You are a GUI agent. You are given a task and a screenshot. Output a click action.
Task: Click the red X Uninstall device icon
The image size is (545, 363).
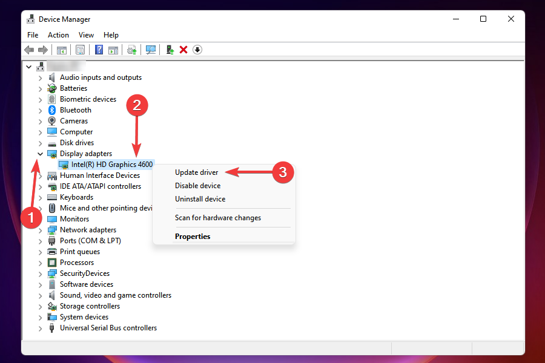click(183, 50)
